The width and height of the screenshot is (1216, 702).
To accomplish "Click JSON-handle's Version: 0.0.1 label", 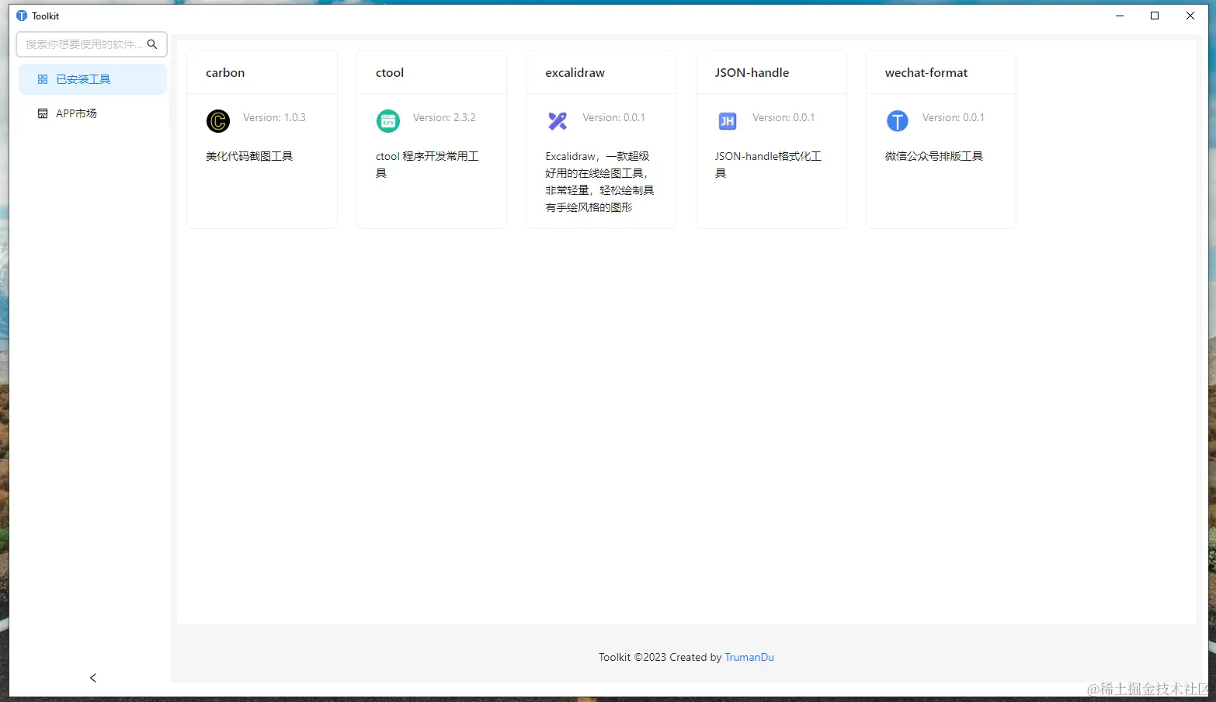I will [x=783, y=117].
